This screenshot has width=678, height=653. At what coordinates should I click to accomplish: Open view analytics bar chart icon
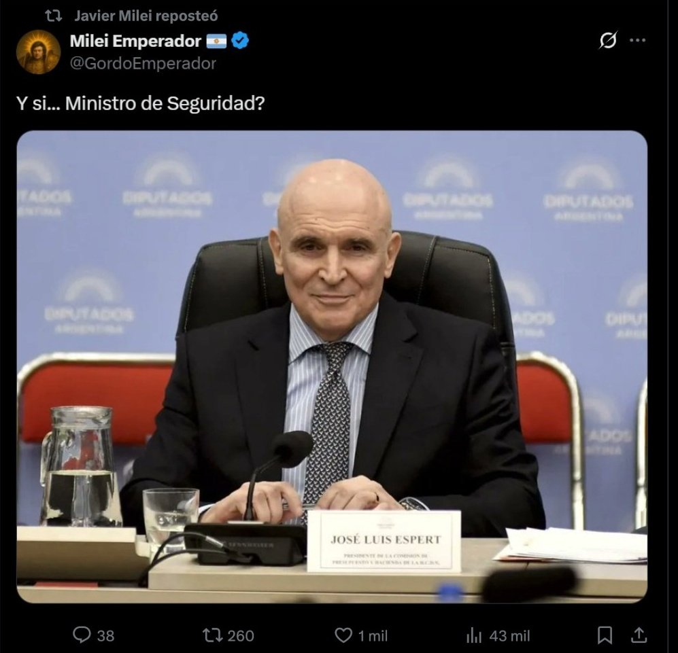pyautogui.click(x=474, y=636)
